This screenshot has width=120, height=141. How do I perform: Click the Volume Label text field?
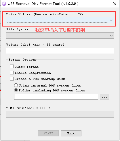tap(60, 51)
